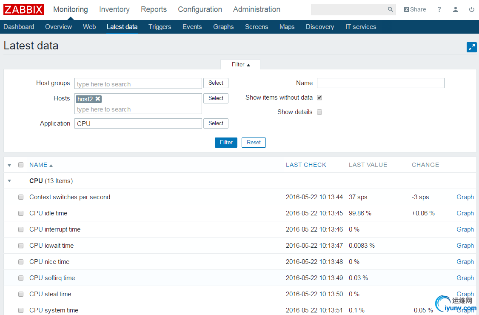This screenshot has width=479, height=315.
Task: Go to Overview submenu
Action: click(x=58, y=27)
